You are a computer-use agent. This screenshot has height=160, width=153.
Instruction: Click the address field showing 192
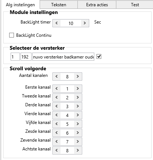(x=26, y=57)
